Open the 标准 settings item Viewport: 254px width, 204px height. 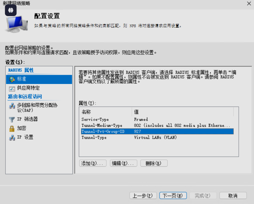click(39, 79)
